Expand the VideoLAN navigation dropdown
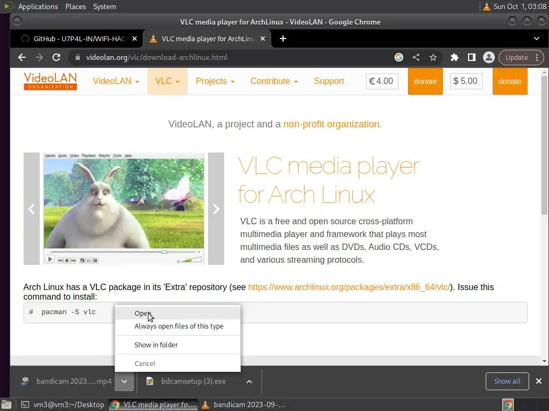The height and width of the screenshot is (411, 549). pos(116,81)
